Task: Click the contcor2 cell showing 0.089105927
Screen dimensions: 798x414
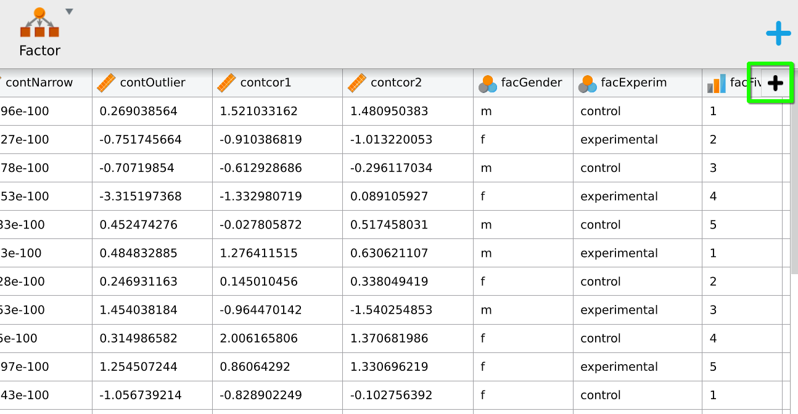Action: [389, 197]
